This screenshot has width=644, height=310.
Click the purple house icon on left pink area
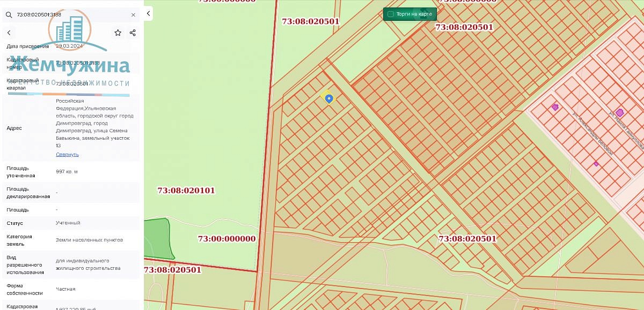pyautogui.click(x=555, y=107)
